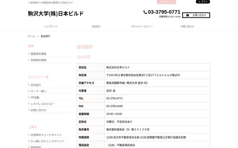Open 引っ越しのチェックポイント link
Viewport: 238px width, 148px height.
tap(48, 141)
